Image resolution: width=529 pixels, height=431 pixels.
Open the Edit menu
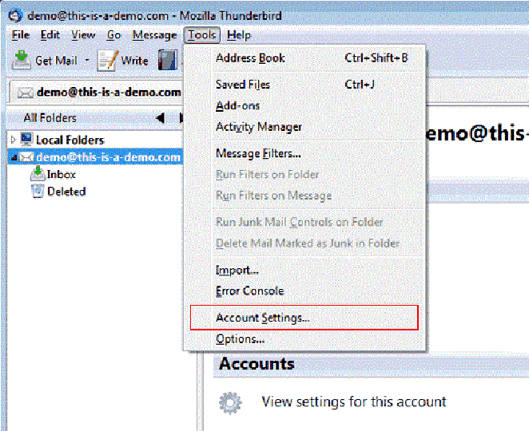pos(50,35)
